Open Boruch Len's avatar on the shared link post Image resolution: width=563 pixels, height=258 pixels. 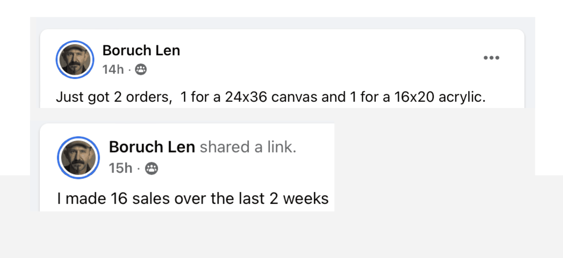78,158
